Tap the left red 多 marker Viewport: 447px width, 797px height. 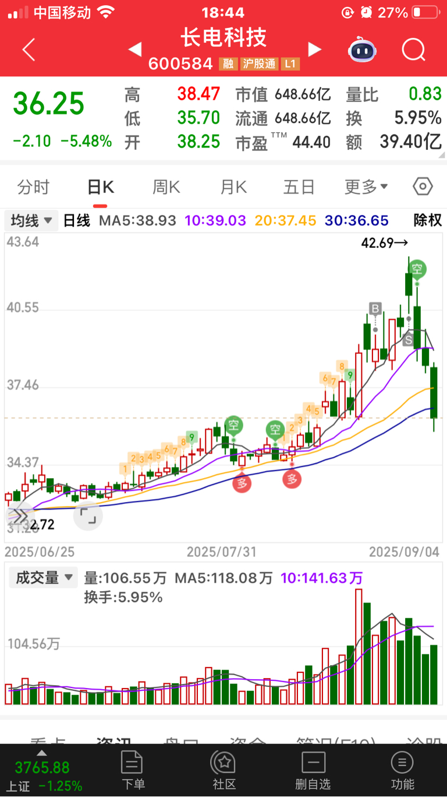(x=242, y=483)
